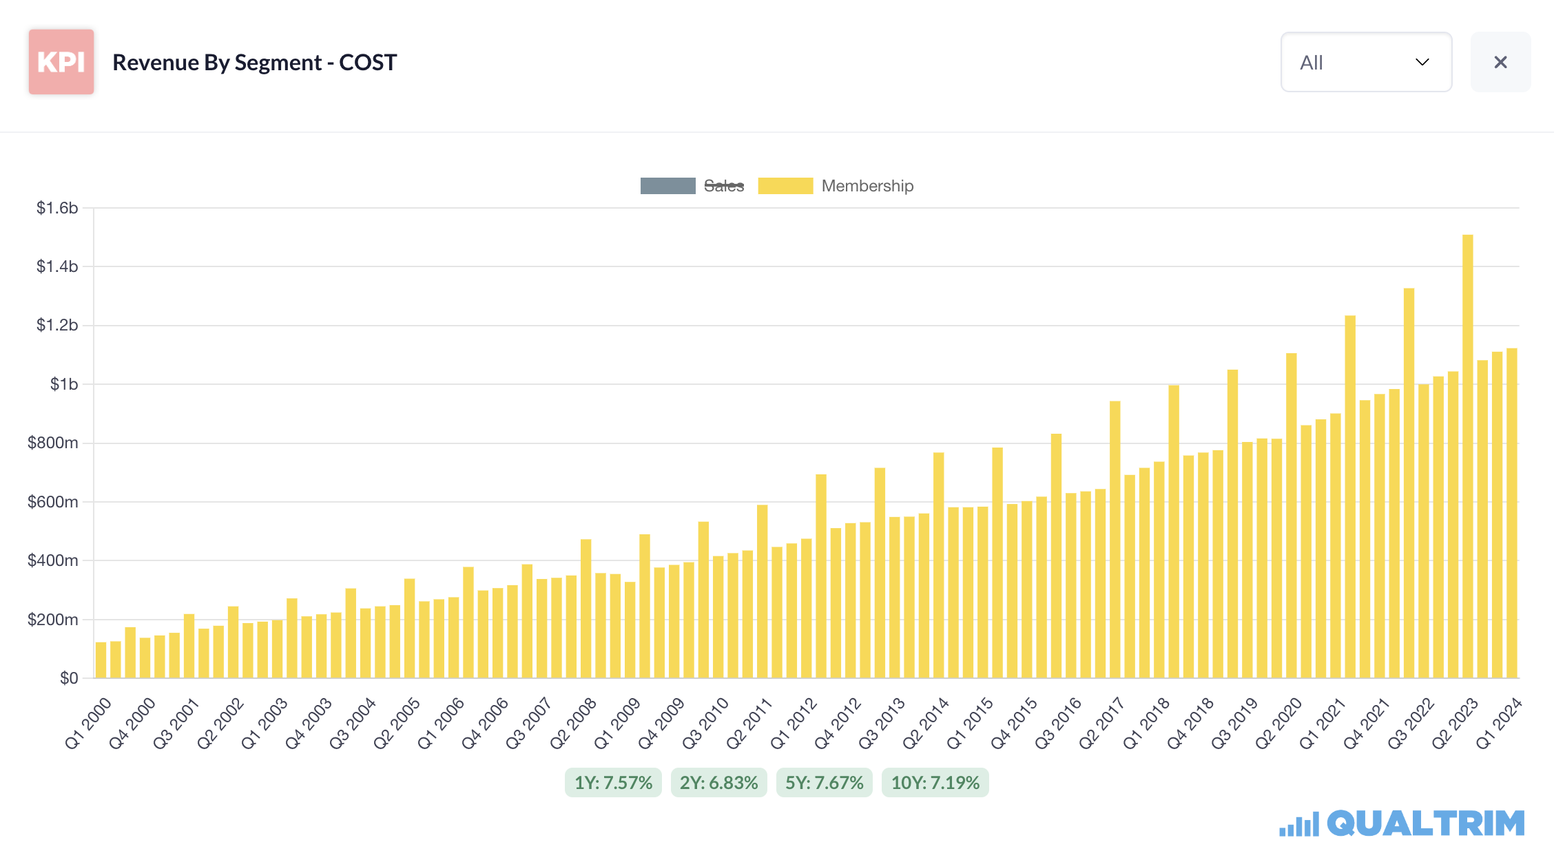Click the title Revenue By Segment - COST
This screenshot has height=862, width=1554.
(x=254, y=63)
